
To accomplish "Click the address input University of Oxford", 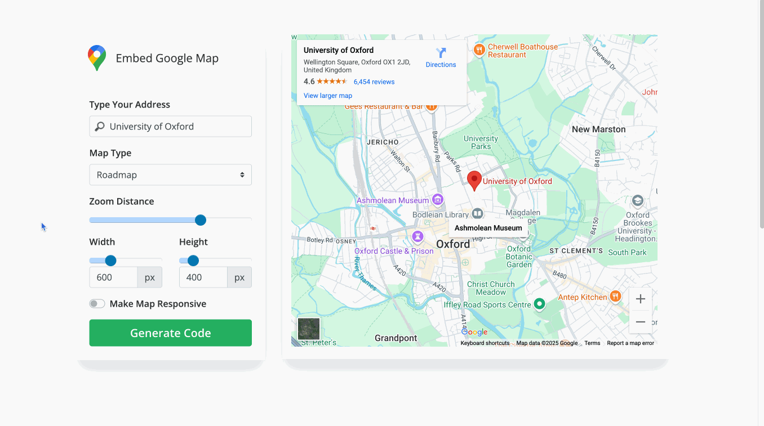I will click(170, 127).
